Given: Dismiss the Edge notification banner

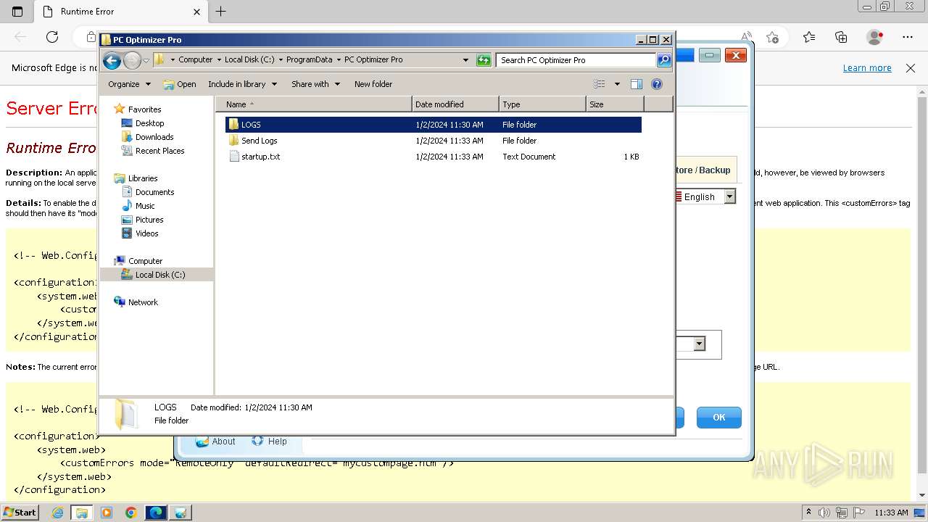Looking at the screenshot, I should point(911,68).
